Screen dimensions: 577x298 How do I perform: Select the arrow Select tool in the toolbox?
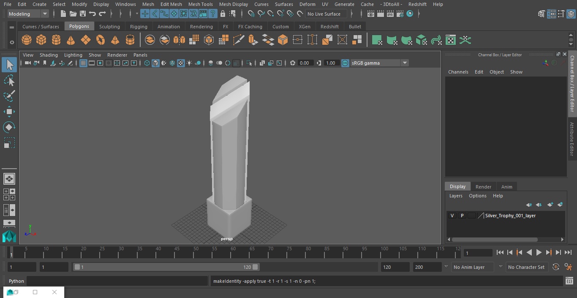9,65
